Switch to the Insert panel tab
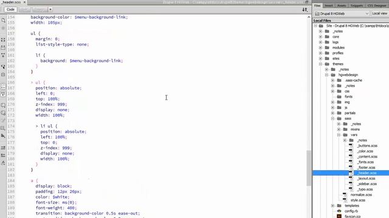Image resolution: width=389 pixels, height=218 pixels. pos(328,5)
